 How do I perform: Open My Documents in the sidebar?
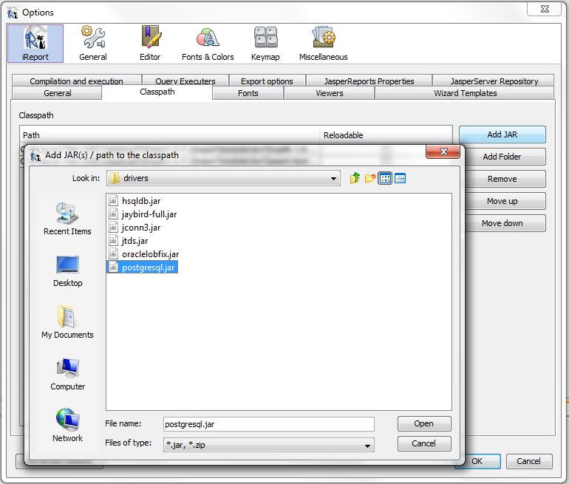pos(67,322)
